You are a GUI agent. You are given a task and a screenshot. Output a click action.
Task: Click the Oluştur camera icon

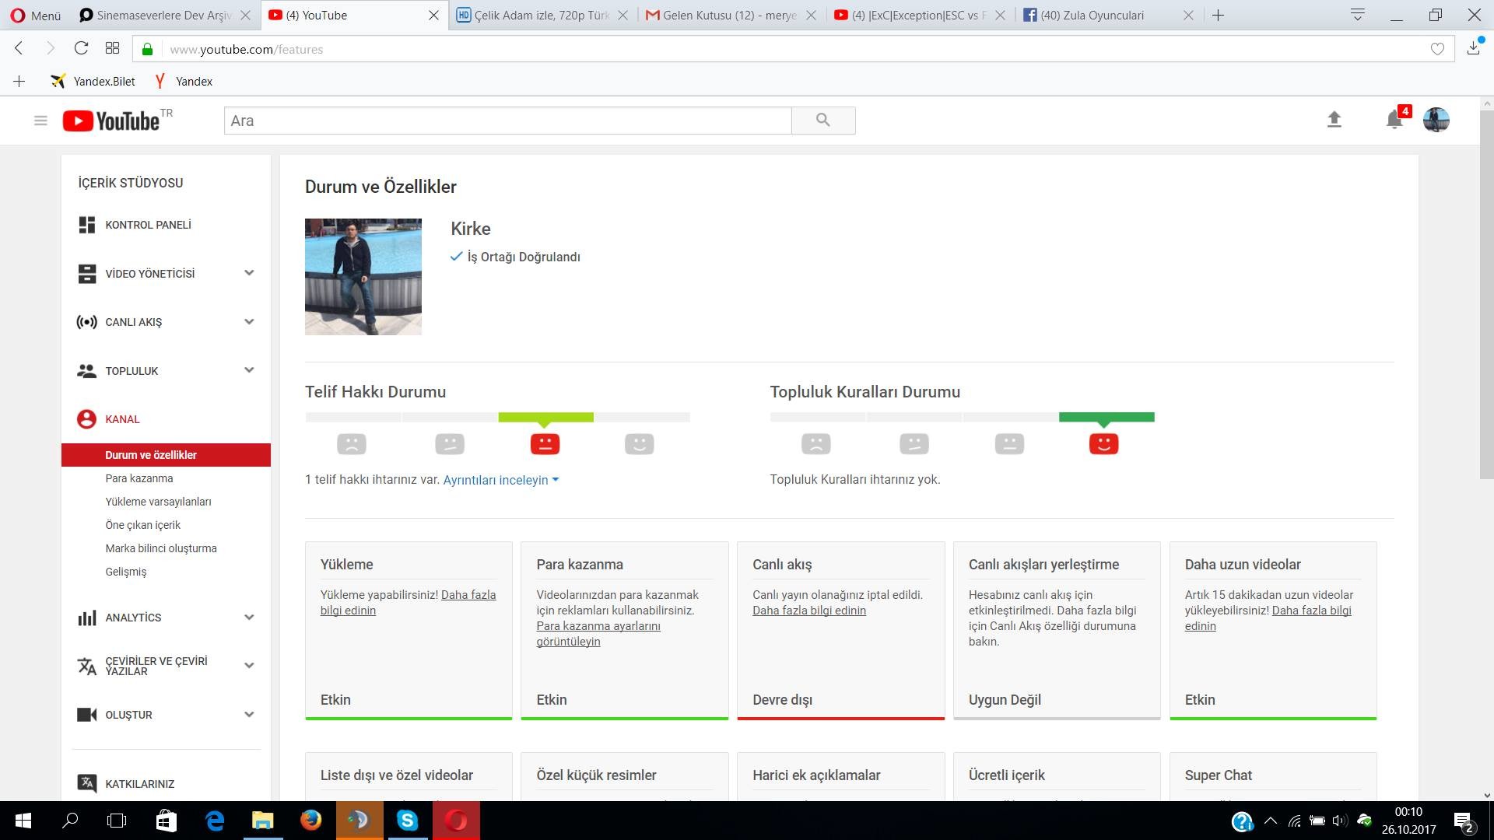(x=86, y=715)
